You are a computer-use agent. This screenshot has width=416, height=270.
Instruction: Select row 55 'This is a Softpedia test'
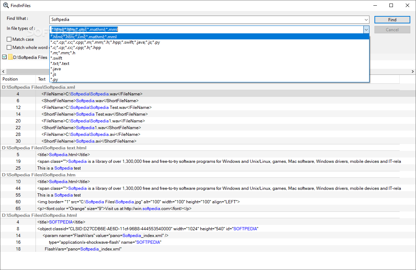(208, 195)
